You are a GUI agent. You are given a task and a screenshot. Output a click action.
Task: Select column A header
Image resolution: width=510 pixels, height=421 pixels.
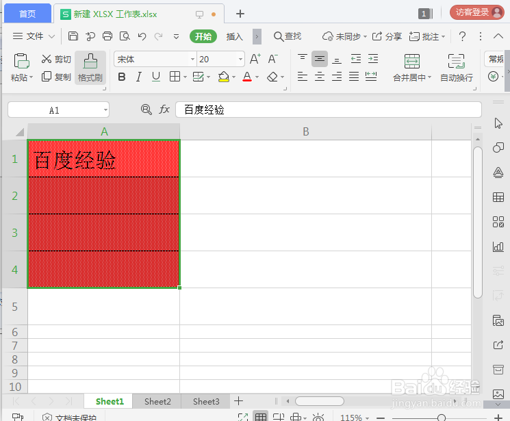pos(104,131)
